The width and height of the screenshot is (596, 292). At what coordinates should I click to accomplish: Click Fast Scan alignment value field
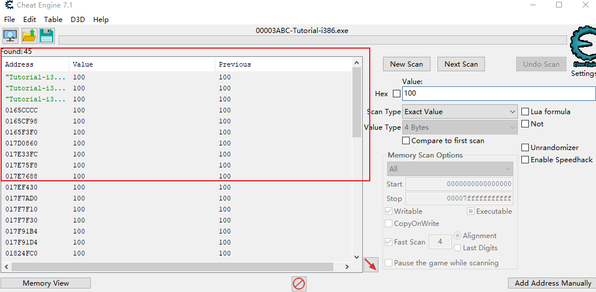(x=440, y=242)
